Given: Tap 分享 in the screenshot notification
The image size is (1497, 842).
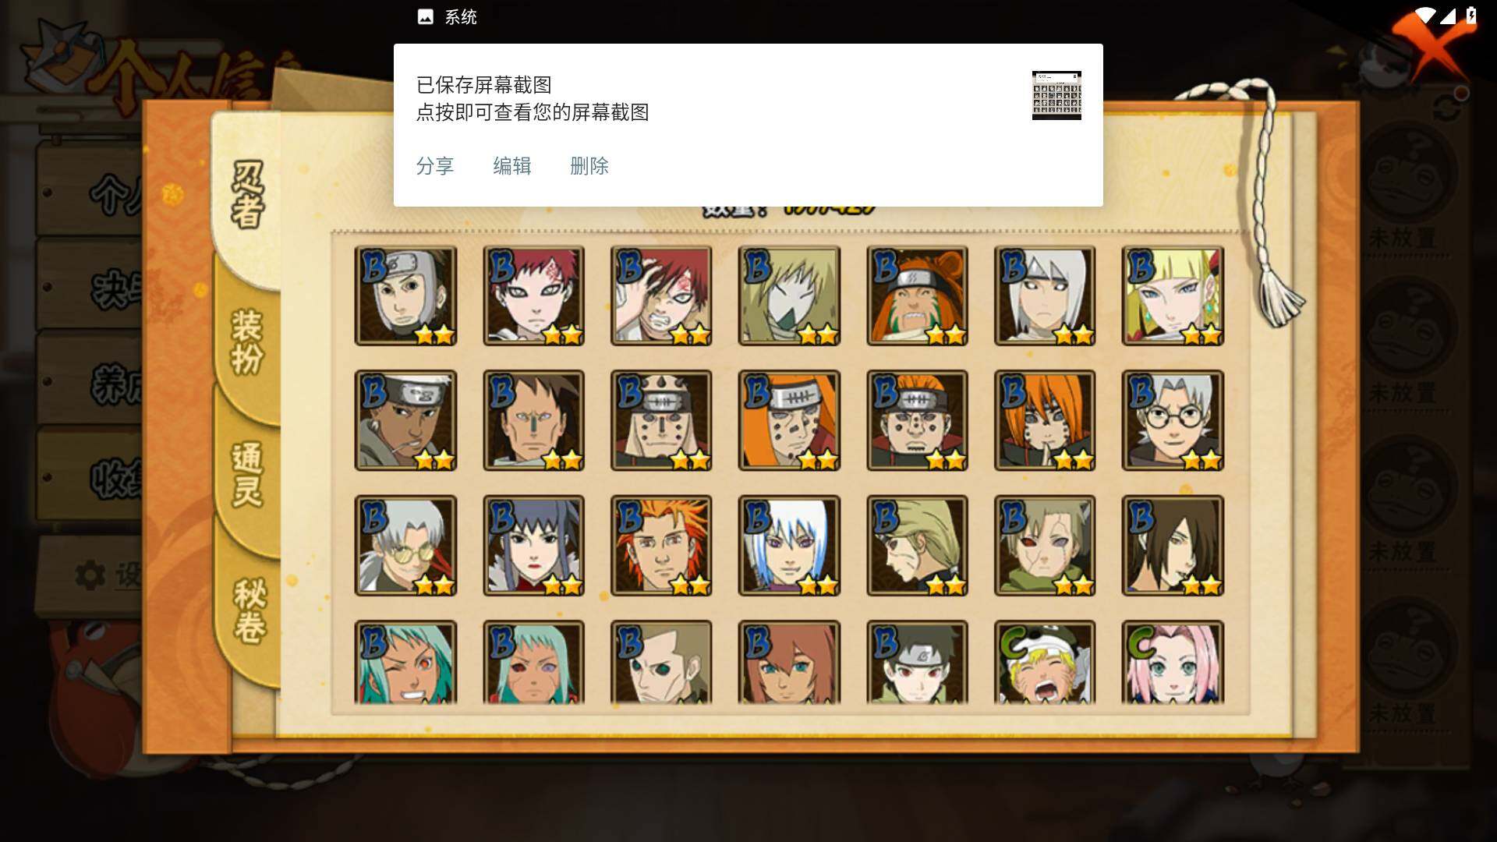Looking at the screenshot, I should (435, 166).
